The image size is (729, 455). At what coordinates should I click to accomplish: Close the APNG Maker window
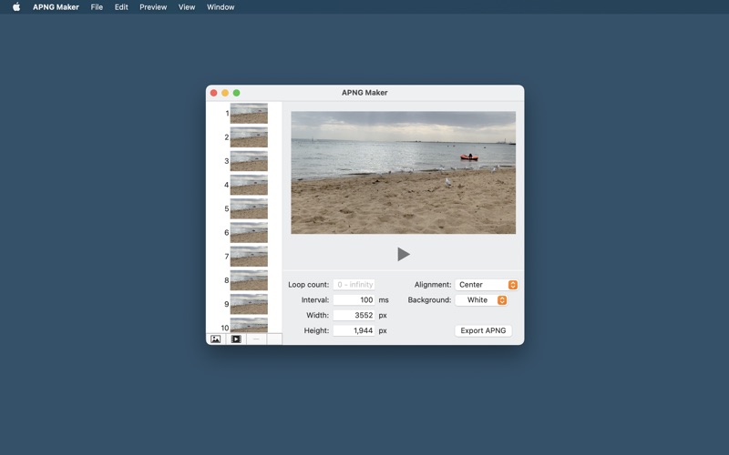tap(214, 93)
